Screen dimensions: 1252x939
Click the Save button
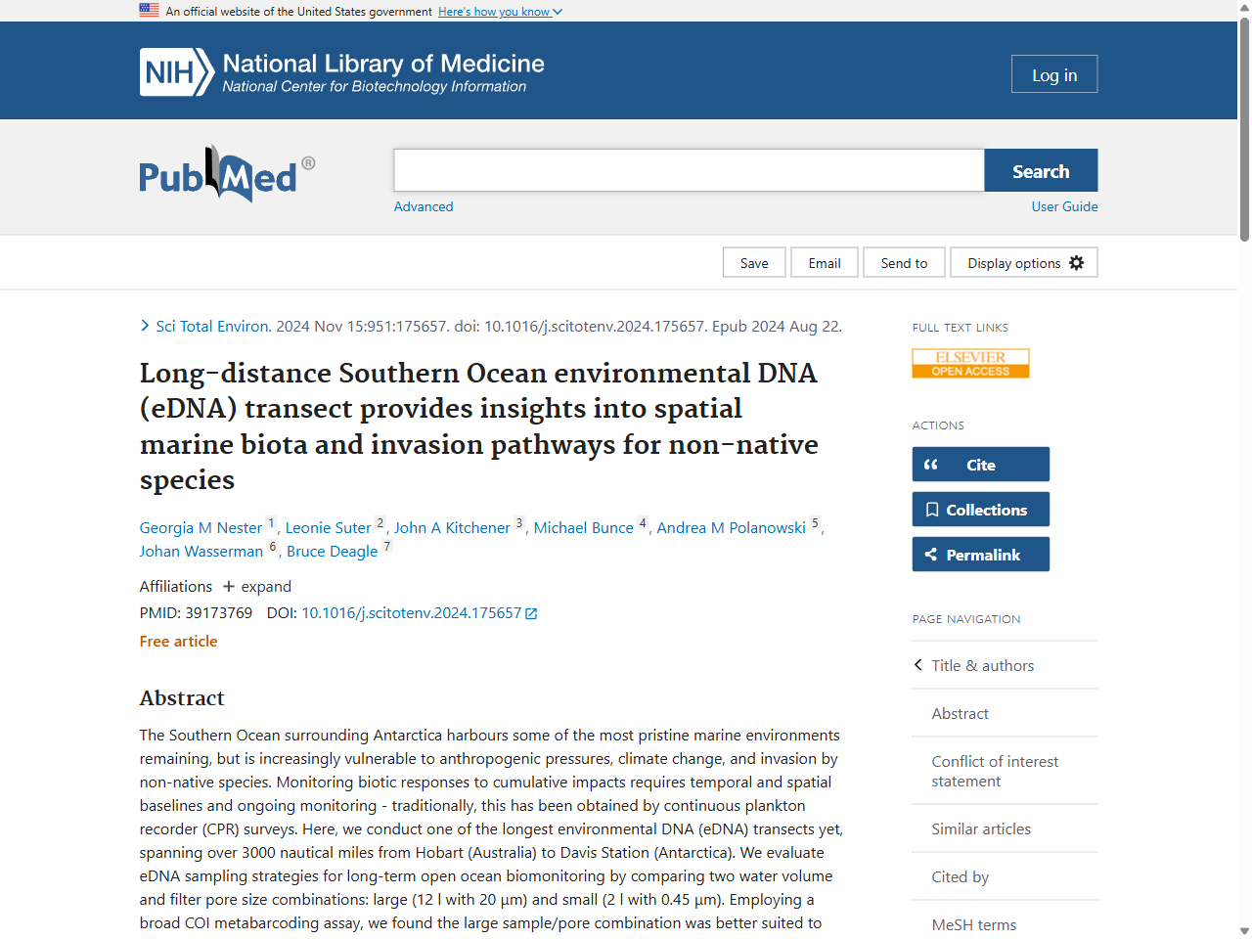pos(754,263)
